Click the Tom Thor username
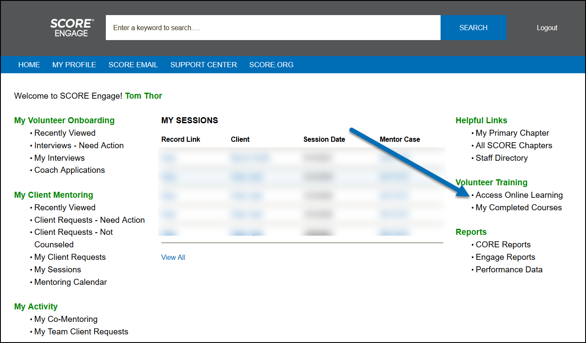Viewport: 586px width, 343px height. point(144,96)
